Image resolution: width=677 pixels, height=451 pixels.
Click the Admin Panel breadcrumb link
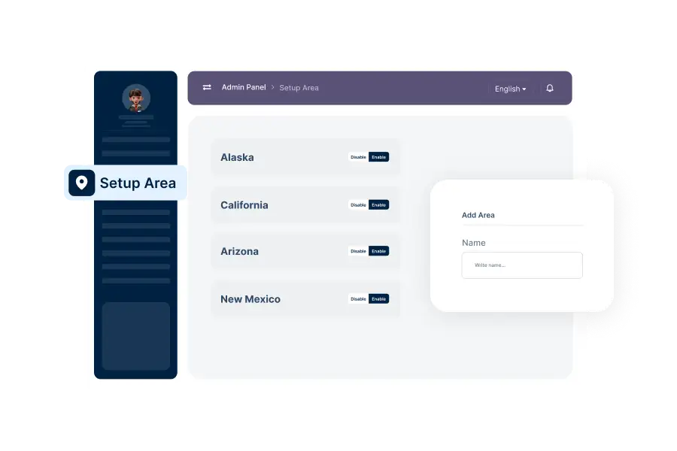(x=244, y=87)
